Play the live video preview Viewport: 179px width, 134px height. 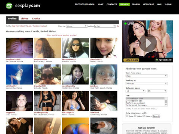click(148, 43)
